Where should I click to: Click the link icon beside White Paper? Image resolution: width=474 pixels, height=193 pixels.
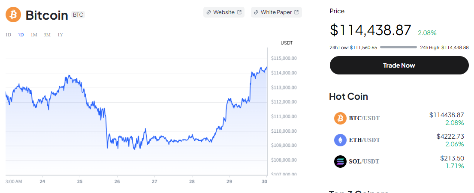[x=256, y=12]
